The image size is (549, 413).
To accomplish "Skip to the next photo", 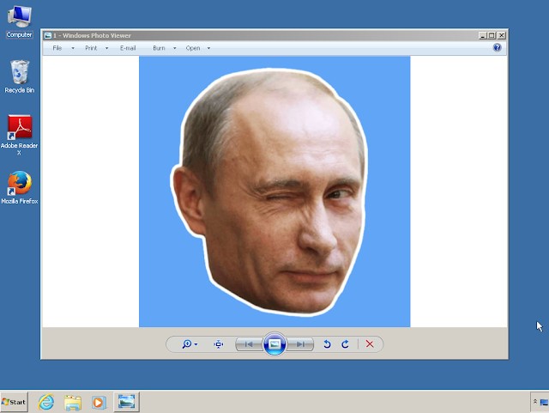I will (300, 344).
